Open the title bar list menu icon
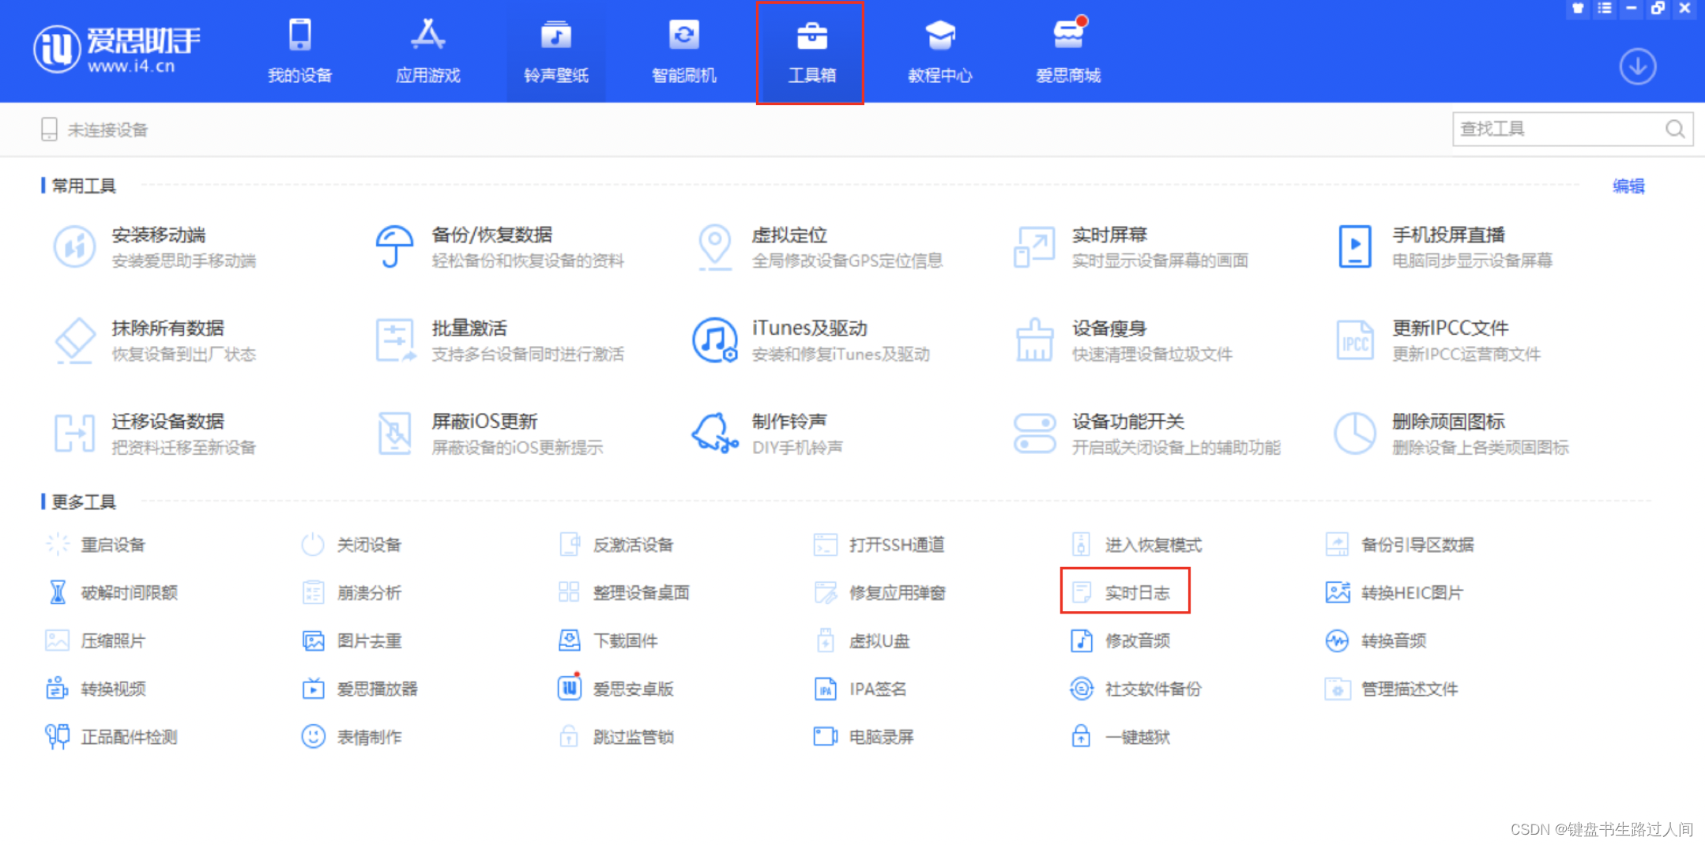Image resolution: width=1705 pixels, height=845 pixels. click(1604, 9)
